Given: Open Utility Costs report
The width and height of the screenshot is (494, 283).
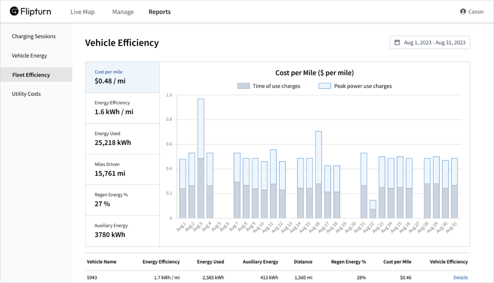Looking at the screenshot, I should point(26,94).
